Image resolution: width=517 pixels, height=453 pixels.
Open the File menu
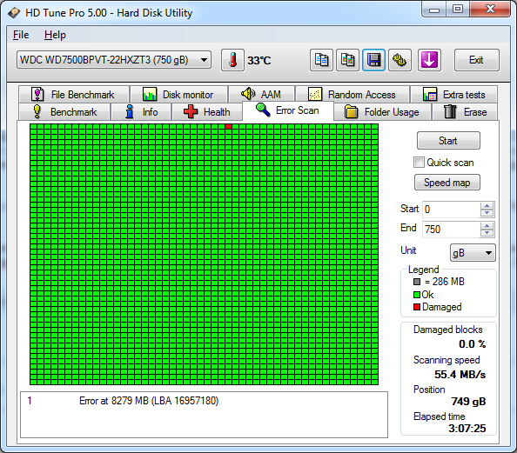pyautogui.click(x=21, y=35)
